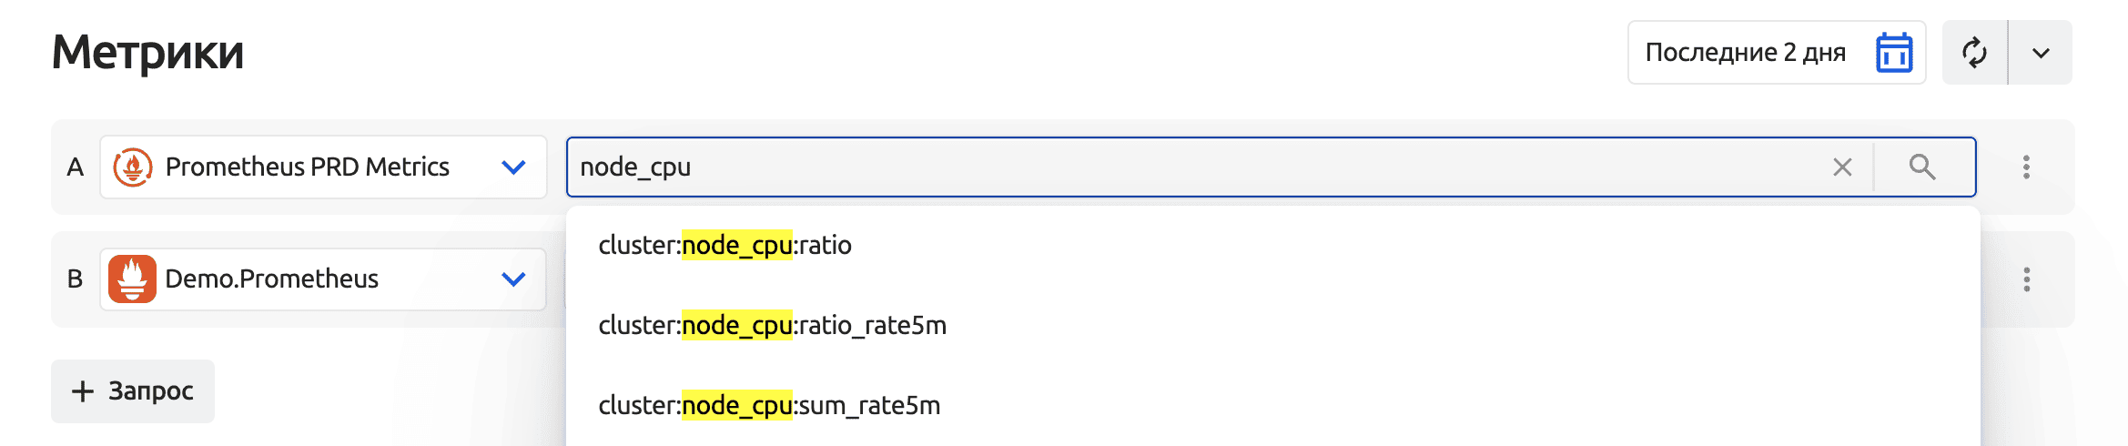Choose cluster:node_cpu:ratio_rate5m from suggestions
Image resolution: width=2128 pixels, height=446 pixels.
point(772,326)
